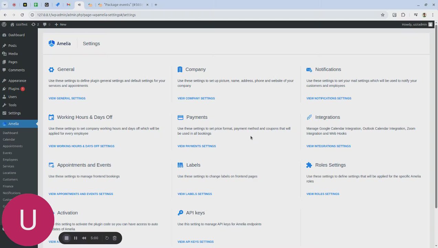
Task: Pause the screen recording
Action: pos(76,238)
